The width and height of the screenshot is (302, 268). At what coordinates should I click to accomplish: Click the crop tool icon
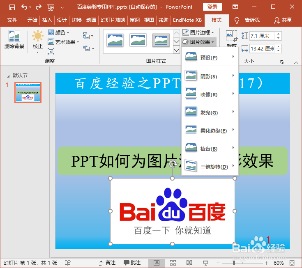click(231, 36)
